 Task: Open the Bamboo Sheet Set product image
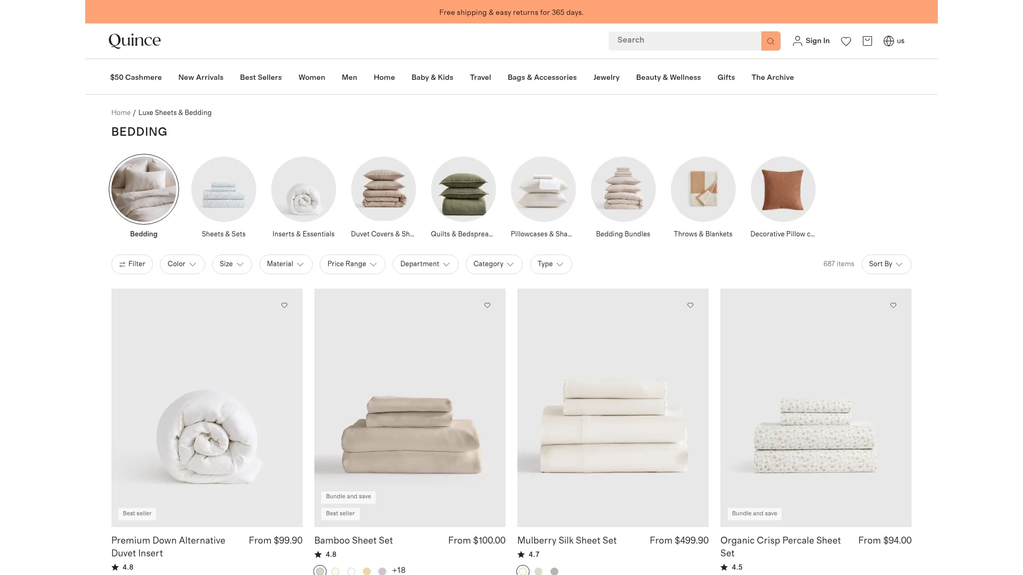[x=410, y=408]
